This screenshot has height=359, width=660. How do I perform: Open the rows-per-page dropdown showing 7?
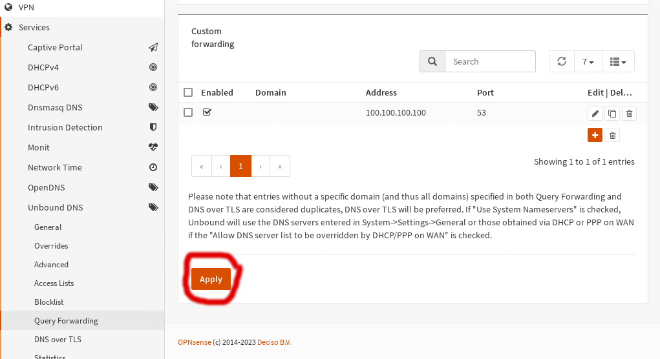coord(588,61)
